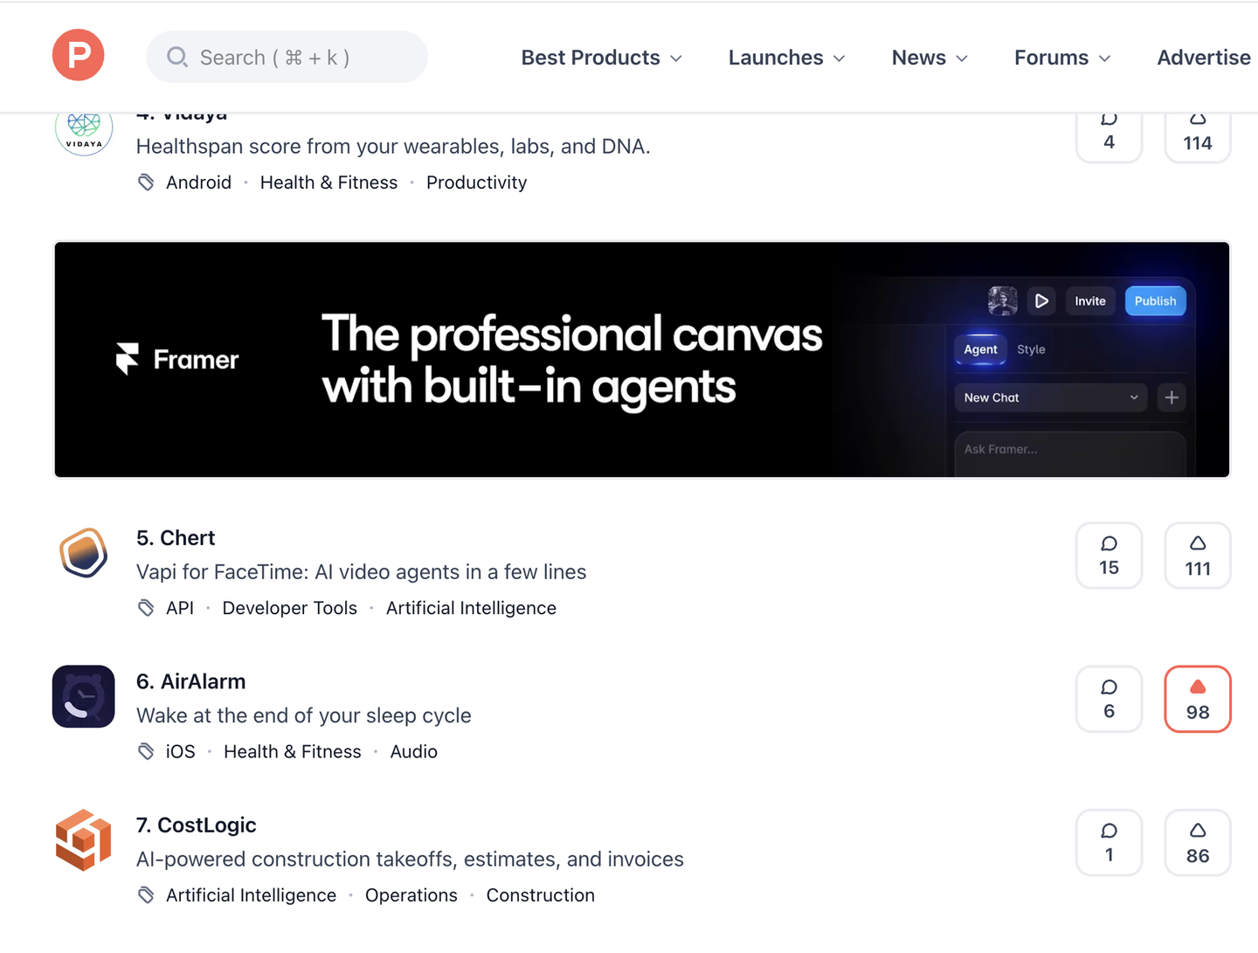Open the AirAlarm app icon

click(x=84, y=697)
